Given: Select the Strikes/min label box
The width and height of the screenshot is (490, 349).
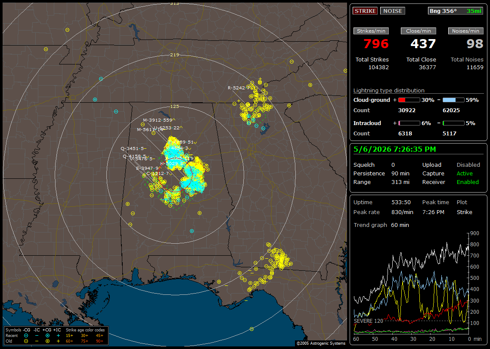Looking at the screenshot, I should point(371,31).
